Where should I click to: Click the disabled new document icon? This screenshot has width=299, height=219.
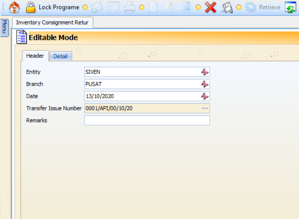pos(154,7)
